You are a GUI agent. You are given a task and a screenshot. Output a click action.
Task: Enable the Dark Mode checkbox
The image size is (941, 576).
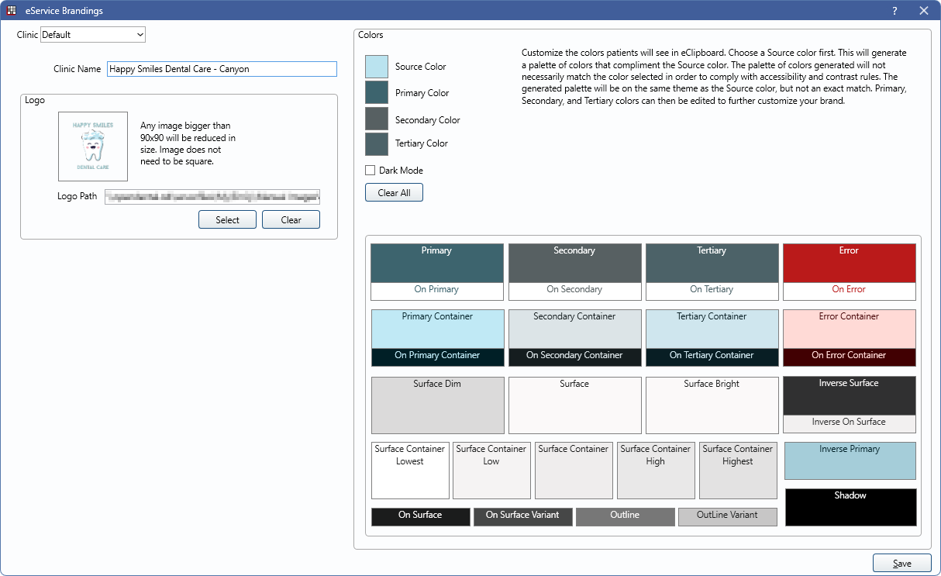tap(371, 171)
